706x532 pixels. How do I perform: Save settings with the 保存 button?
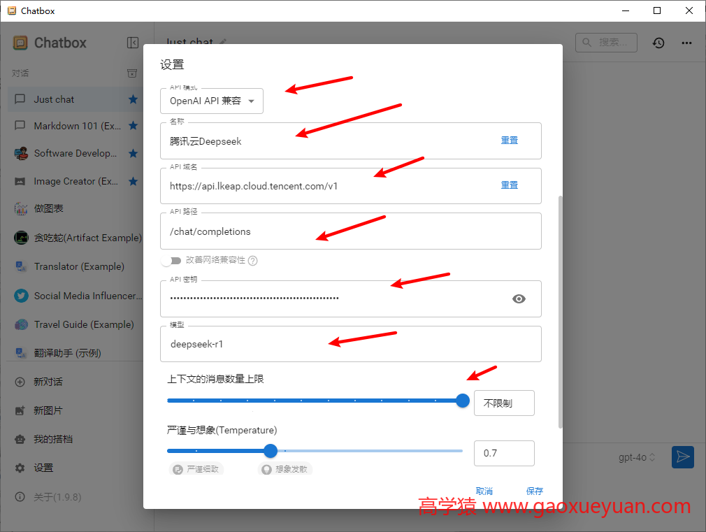point(534,491)
